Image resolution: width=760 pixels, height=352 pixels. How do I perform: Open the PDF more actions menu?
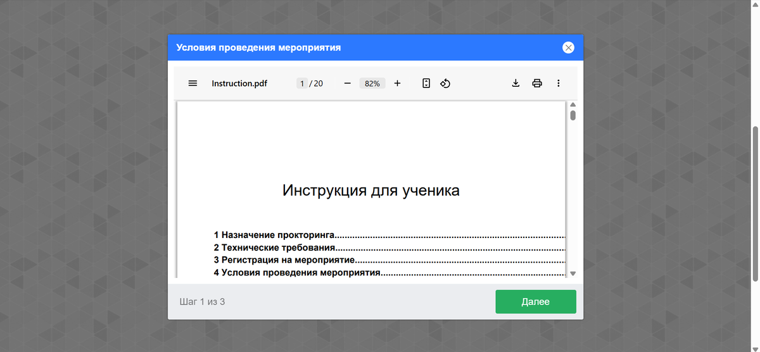[558, 83]
